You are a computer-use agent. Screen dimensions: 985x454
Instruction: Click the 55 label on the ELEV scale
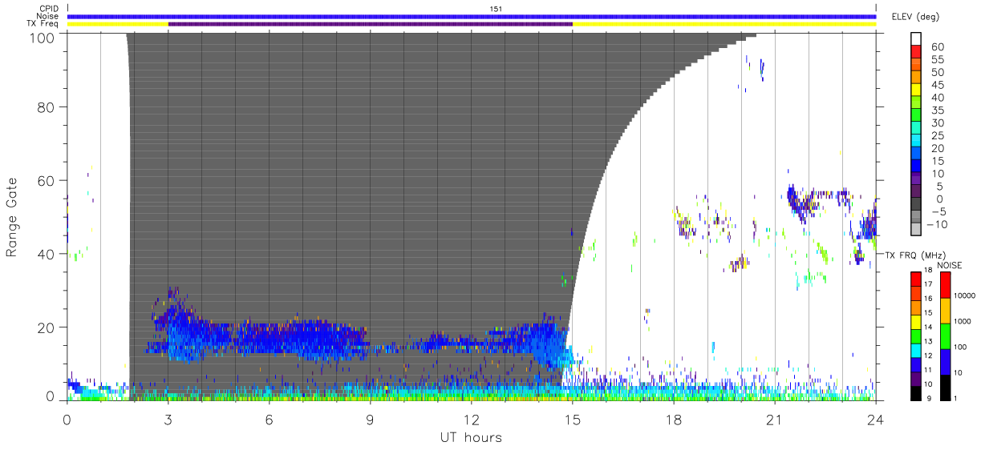pos(937,60)
